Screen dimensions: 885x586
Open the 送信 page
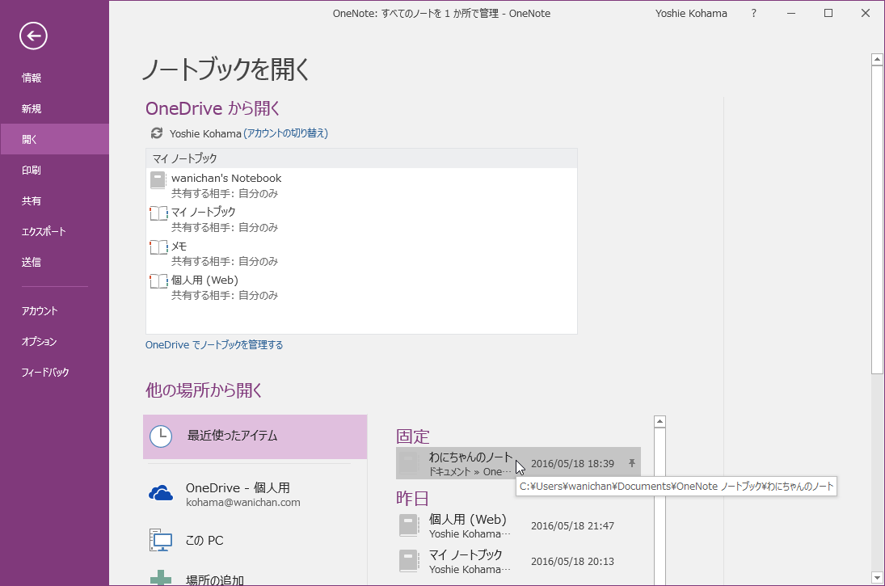[55, 262]
